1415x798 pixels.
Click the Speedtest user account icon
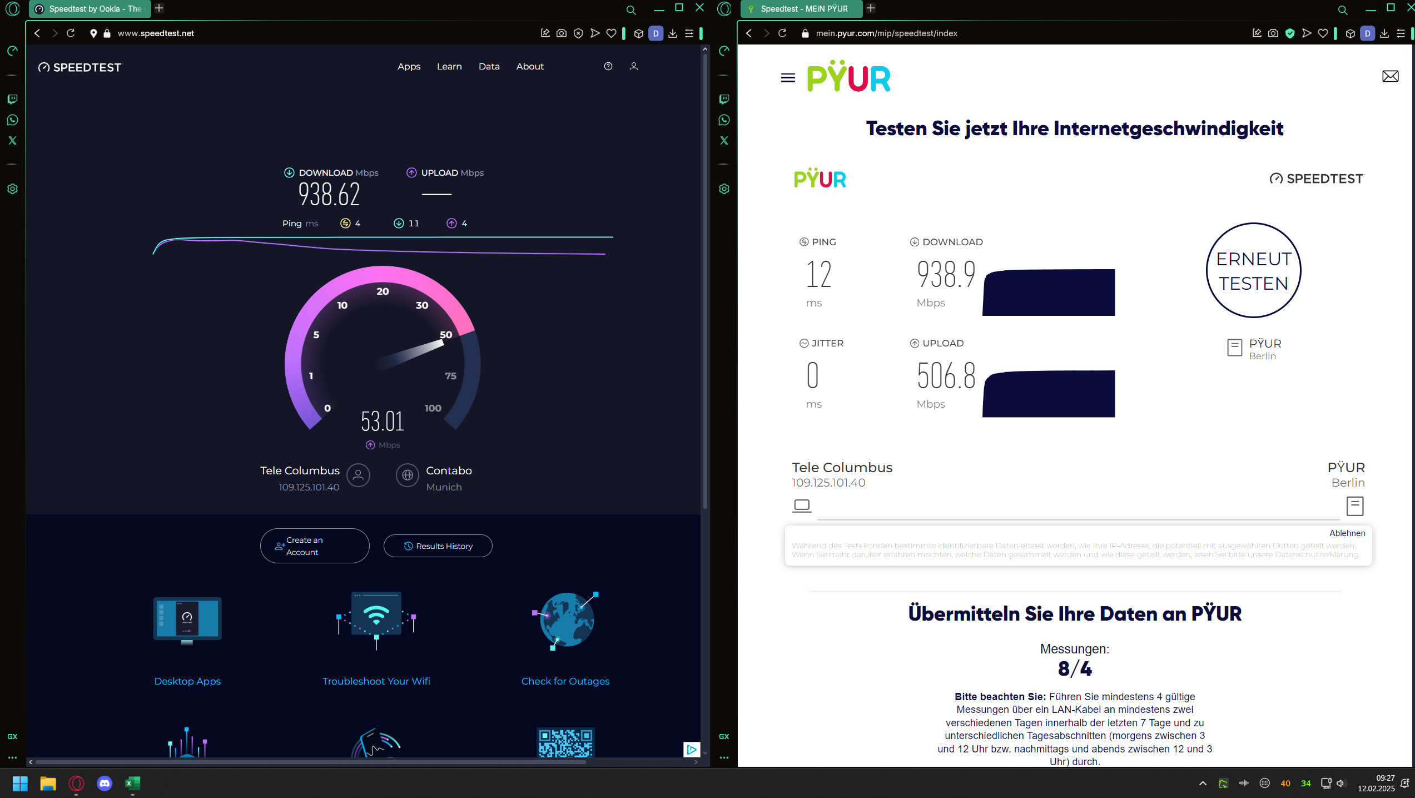coord(633,66)
